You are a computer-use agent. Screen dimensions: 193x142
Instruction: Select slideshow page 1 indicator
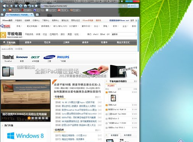point(29,118)
